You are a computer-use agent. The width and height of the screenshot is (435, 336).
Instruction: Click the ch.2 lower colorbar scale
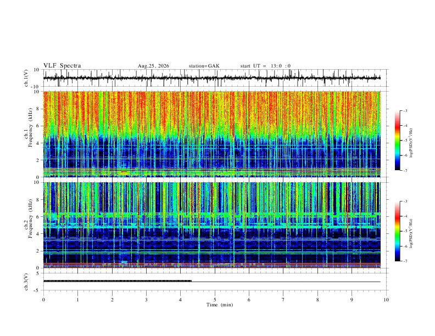tap(397, 231)
